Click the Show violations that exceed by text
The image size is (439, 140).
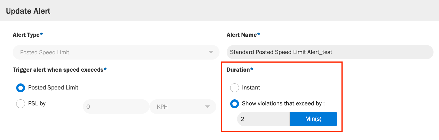click(x=283, y=103)
